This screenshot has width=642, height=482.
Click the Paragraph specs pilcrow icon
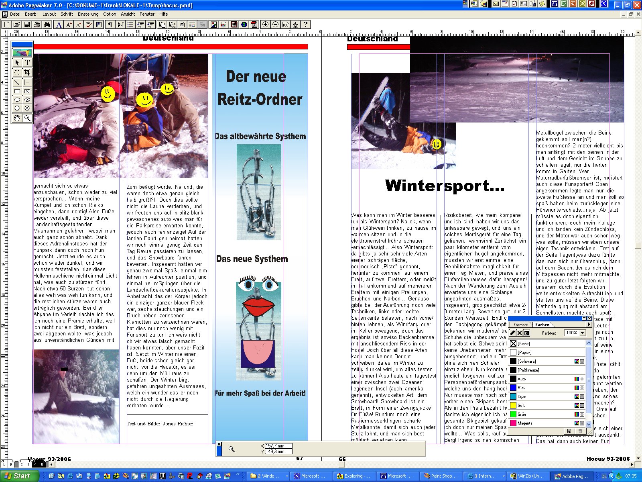[x=110, y=25]
